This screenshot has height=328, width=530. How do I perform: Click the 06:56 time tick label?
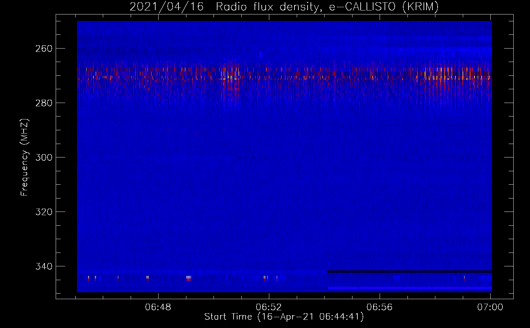click(379, 307)
